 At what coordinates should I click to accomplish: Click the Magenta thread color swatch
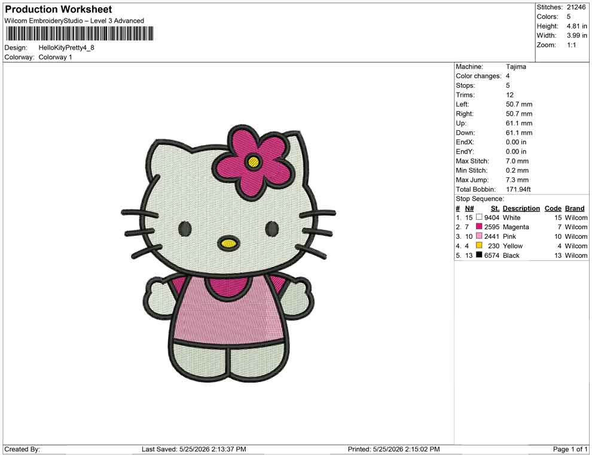pyautogui.click(x=479, y=226)
